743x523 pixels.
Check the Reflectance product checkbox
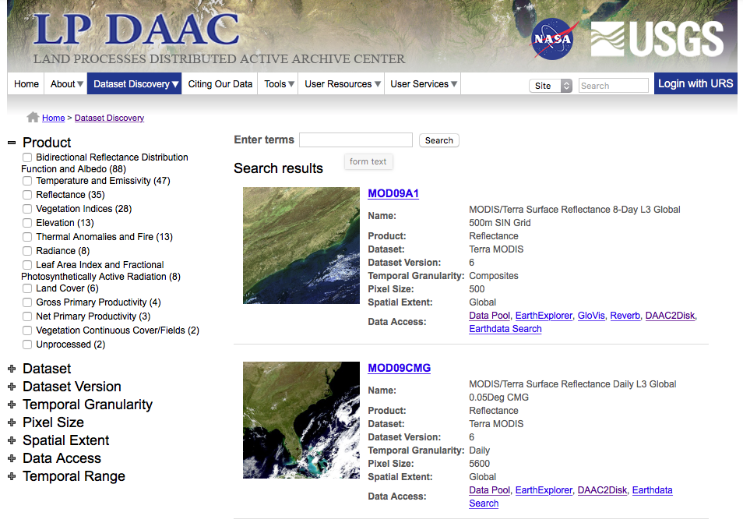[27, 195]
